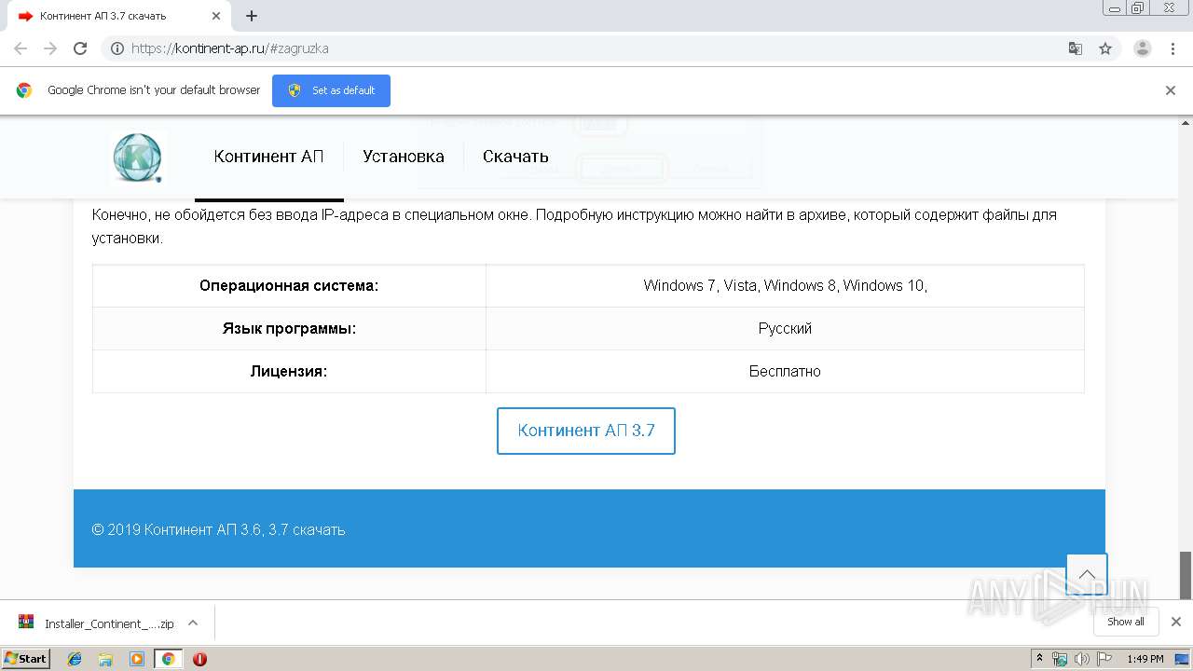Click Show all downloads

(1126, 622)
